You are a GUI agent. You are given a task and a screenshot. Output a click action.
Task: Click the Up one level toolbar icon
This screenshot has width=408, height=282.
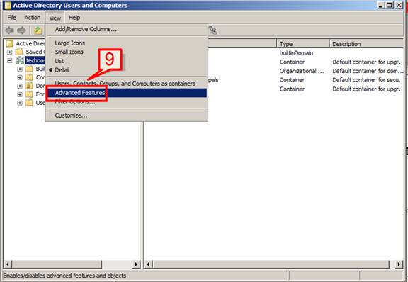[38, 30]
